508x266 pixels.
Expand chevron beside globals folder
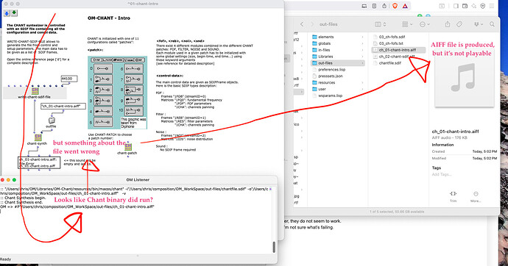click(x=362, y=43)
